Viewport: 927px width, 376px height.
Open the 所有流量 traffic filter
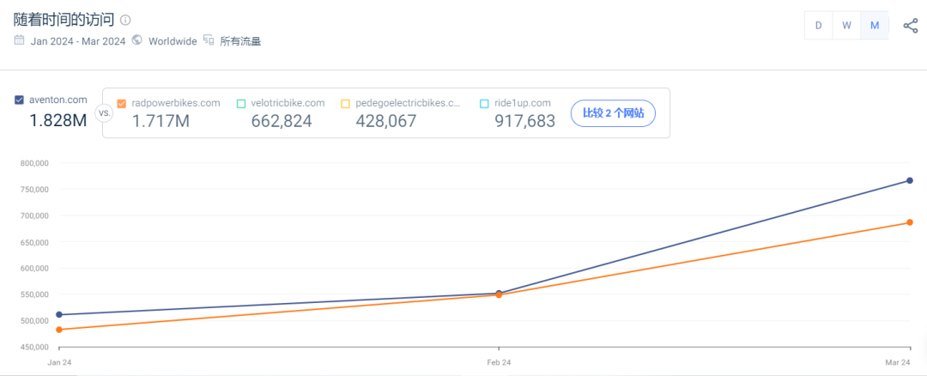pyautogui.click(x=240, y=41)
